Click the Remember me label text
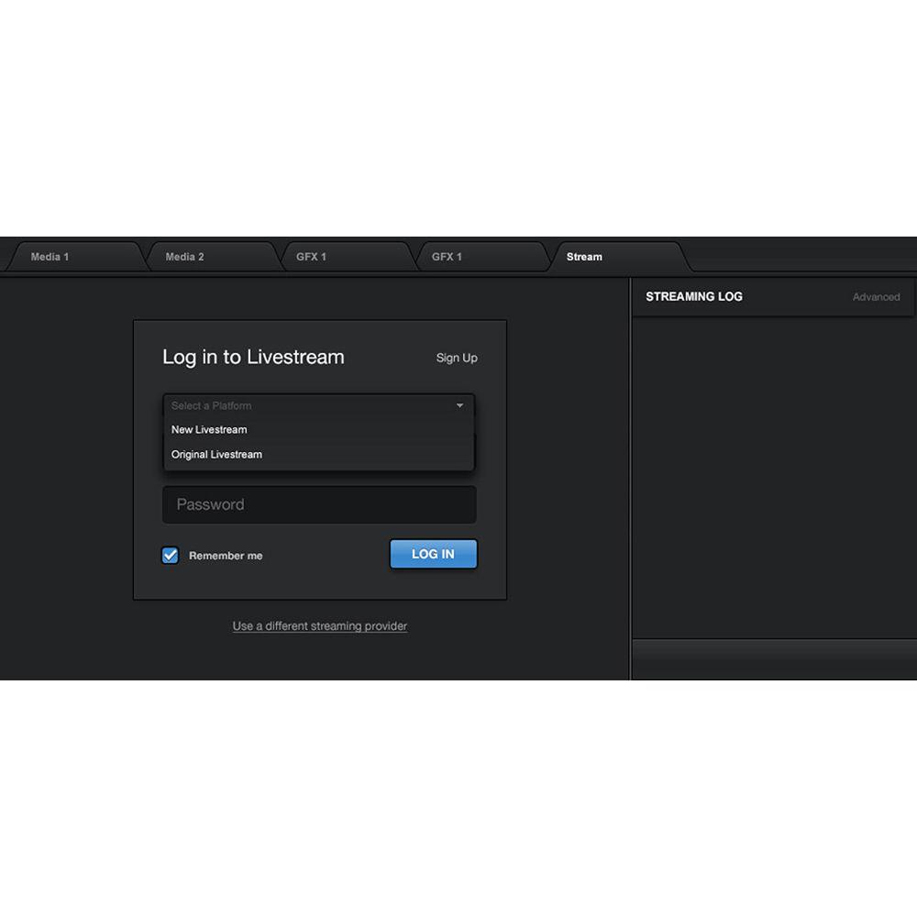 click(225, 555)
